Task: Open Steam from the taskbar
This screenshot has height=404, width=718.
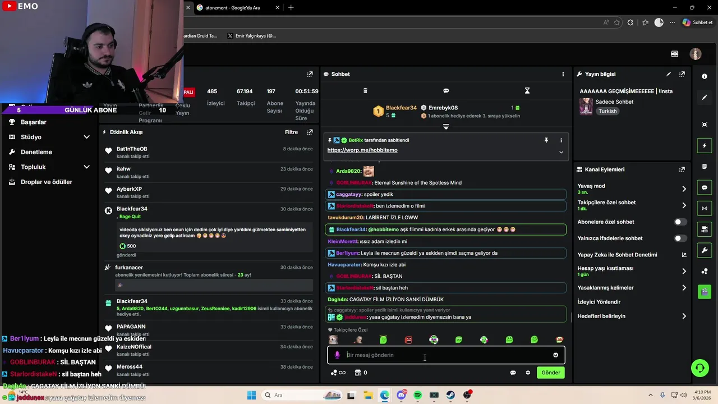Action: coord(450,395)
